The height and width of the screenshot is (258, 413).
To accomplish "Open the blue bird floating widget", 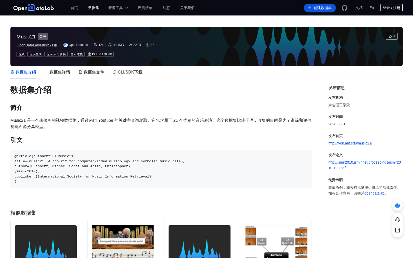I will [x=398, y=205].
